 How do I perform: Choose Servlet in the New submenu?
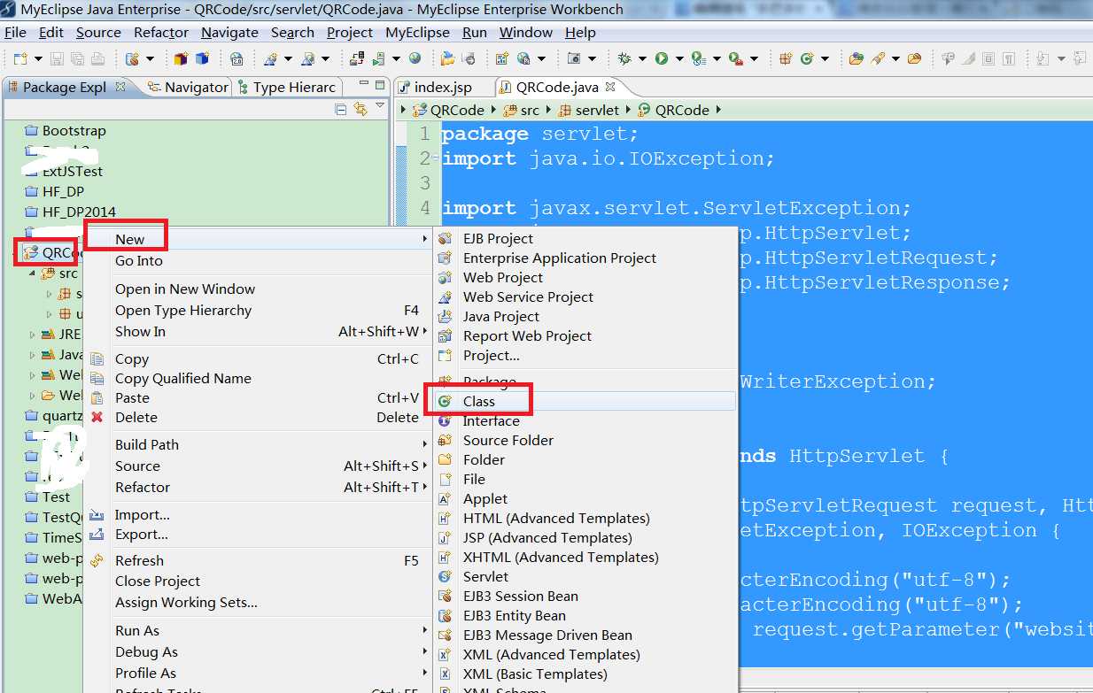pyautogui.click(x=585, y=576)
